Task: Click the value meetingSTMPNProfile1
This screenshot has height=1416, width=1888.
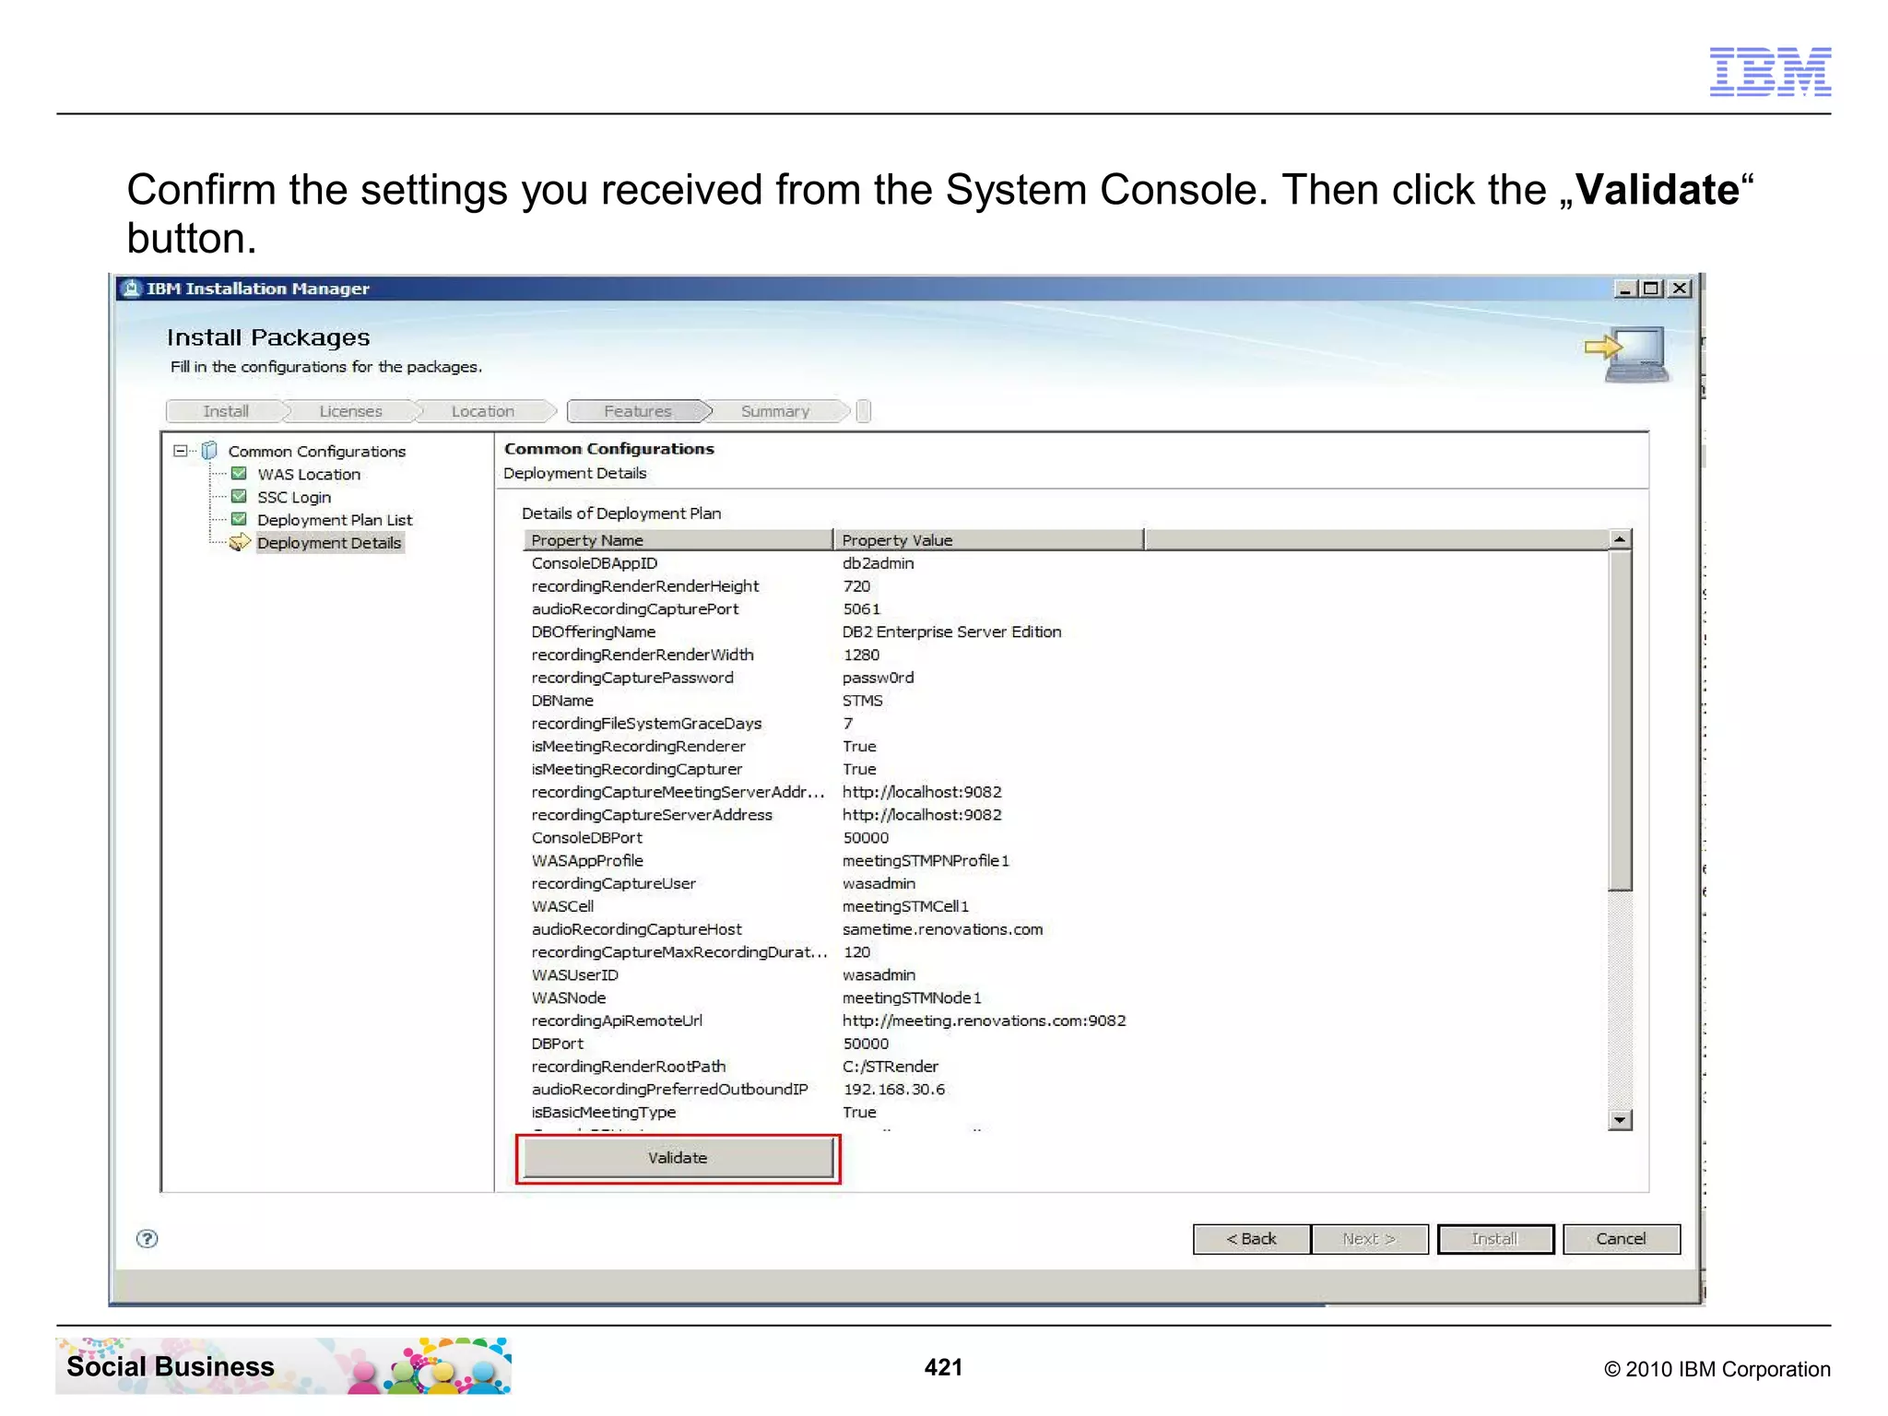Action: click(x=926, y=861)
